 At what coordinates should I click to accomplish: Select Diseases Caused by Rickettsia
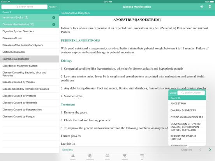pyautogui.click(x=30, y=103)
